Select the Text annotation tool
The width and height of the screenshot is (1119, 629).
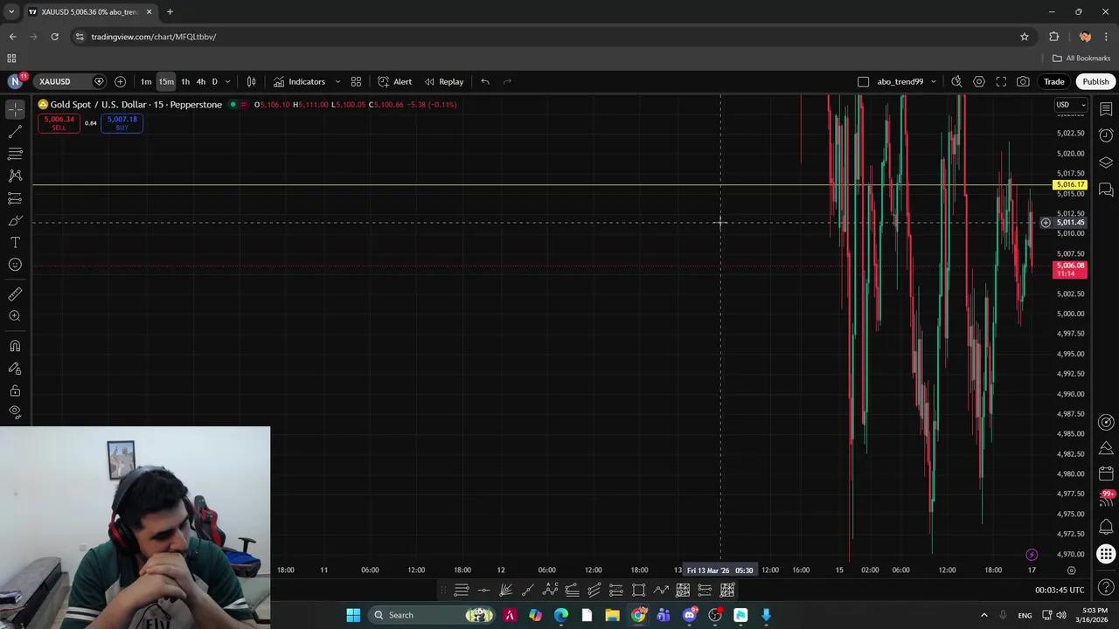(x=15, y=242)
